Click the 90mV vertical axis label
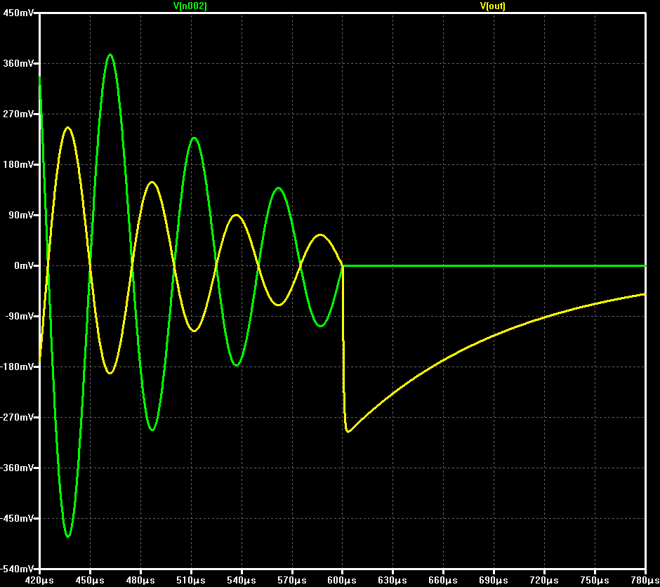Image resolution: width=660 pixels, height=587 pixels. click(x=20, y=215)
